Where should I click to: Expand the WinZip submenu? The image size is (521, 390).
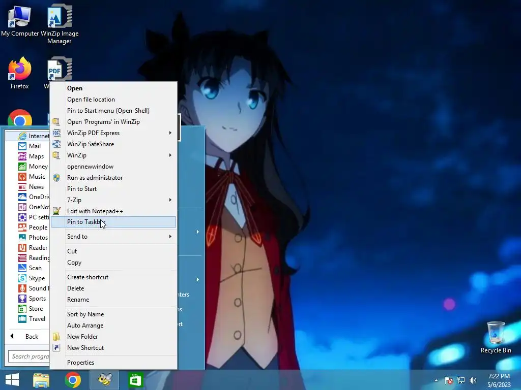point(113,155)
